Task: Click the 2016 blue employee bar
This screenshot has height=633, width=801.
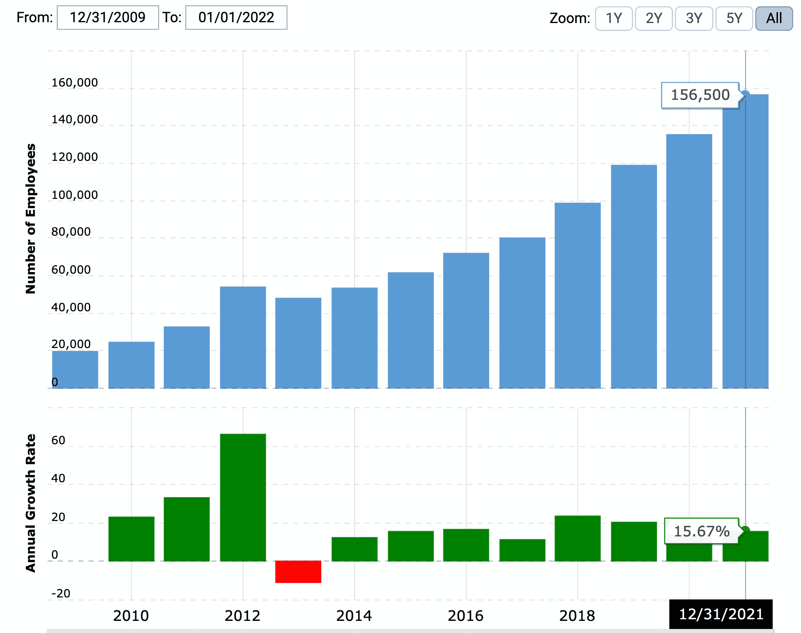Action: (466, 320)
